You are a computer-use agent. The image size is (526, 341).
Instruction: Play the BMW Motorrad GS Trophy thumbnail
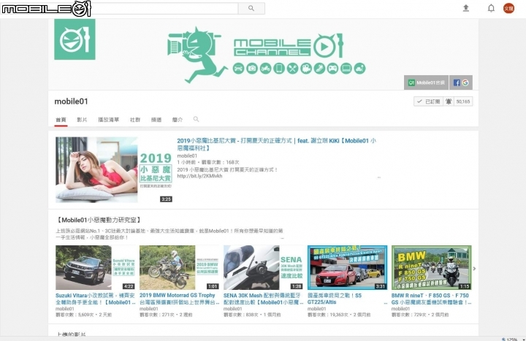(179, 267)
